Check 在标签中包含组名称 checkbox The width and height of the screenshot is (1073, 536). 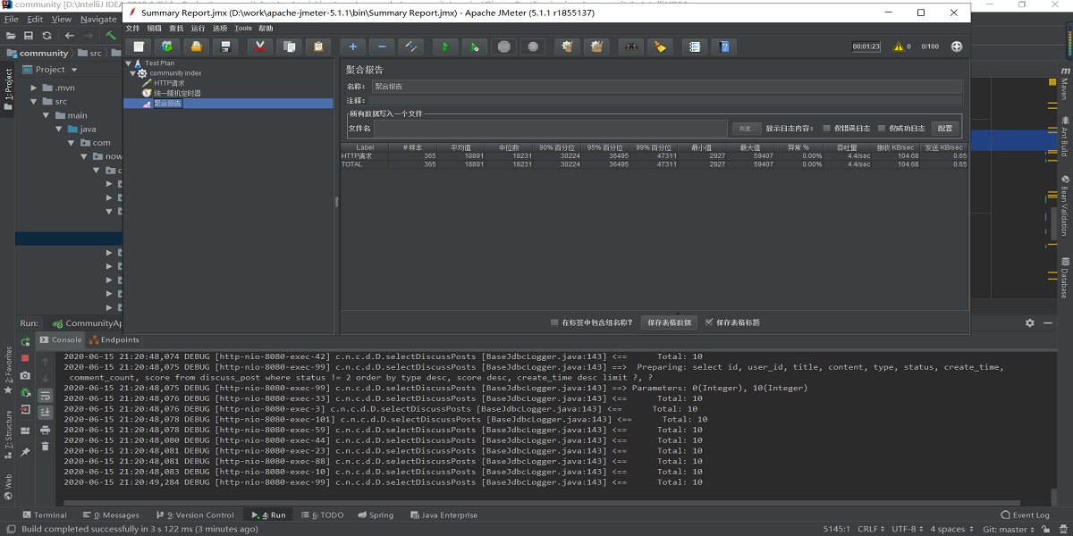[554, 322]
